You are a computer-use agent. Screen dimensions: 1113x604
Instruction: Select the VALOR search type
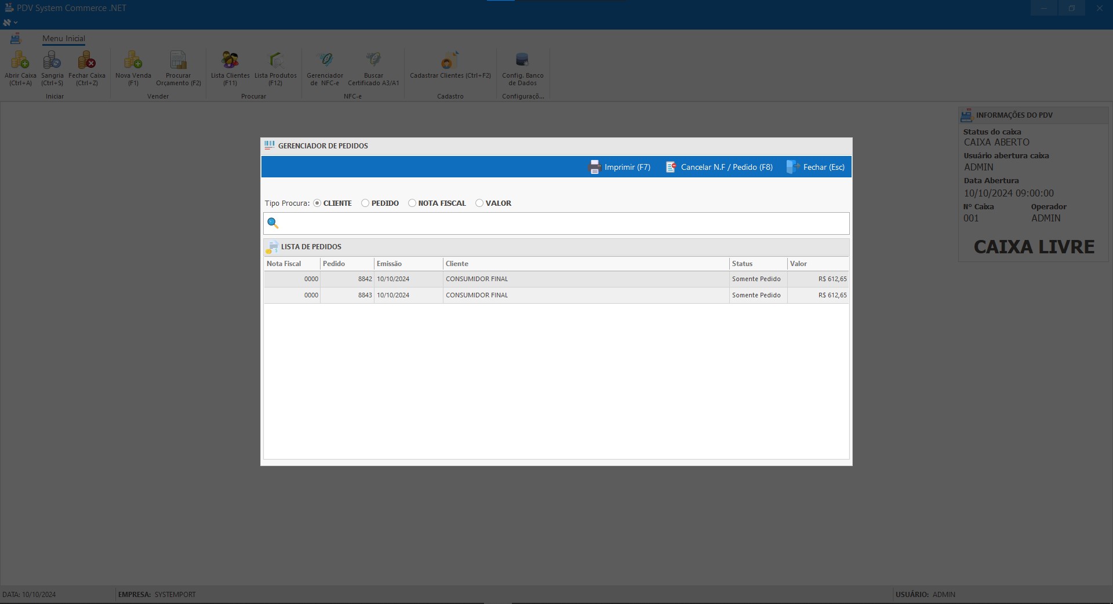[x=479, y=203]
